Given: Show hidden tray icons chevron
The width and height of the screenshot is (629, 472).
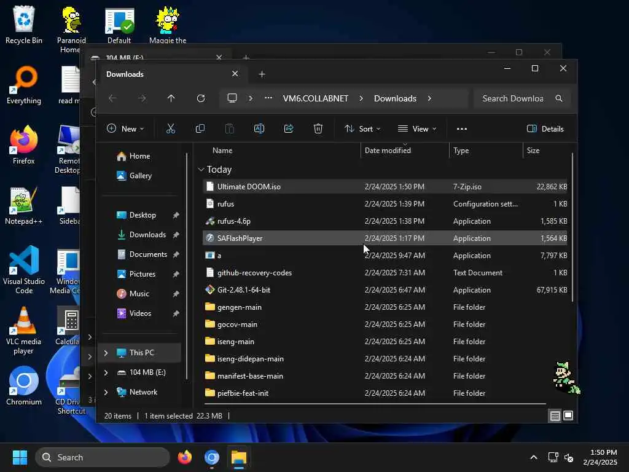Looking at the screenshot, I should (x=534, y=457).
